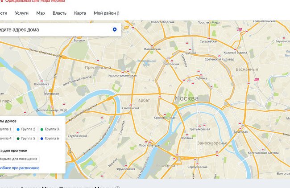Focus the 'Введите адрес дома' address field
Viewport: 290px width, 188px height.
click(60, 29)
